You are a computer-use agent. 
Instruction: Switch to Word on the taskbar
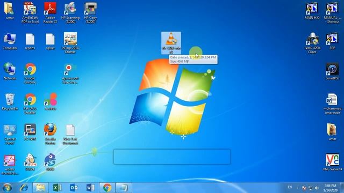point(90,188)
